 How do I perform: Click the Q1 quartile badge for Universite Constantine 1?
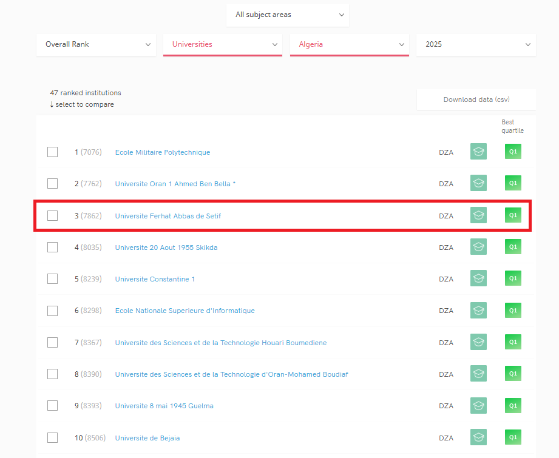513,278
